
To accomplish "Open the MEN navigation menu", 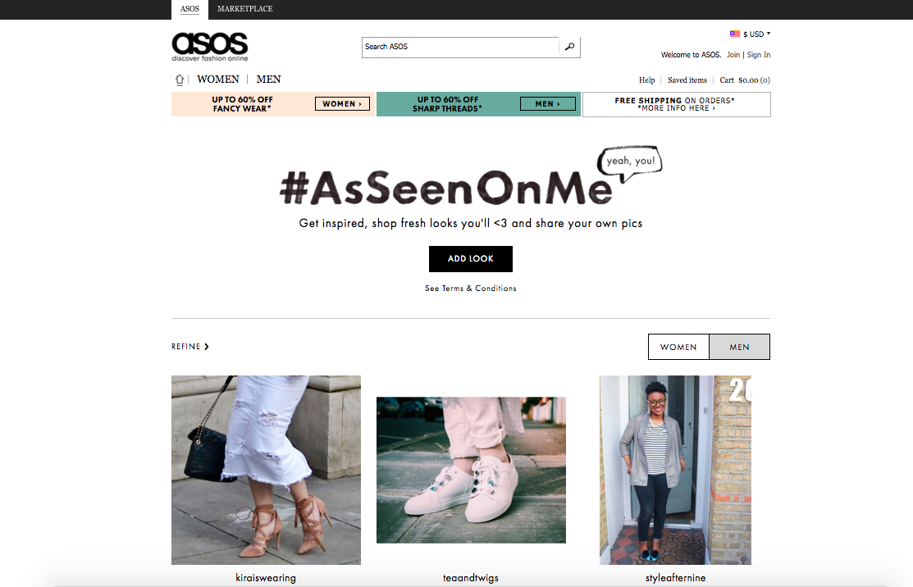I will pyautogui.click(x=268, y=80).
